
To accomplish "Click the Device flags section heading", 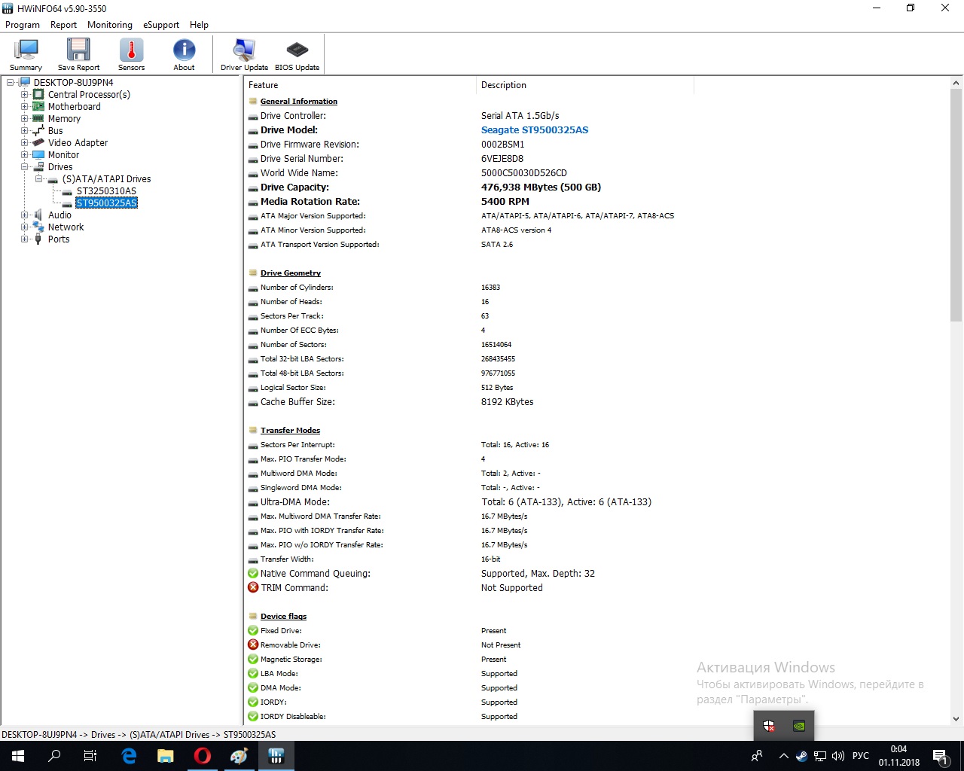I will (x=283, y=617).
